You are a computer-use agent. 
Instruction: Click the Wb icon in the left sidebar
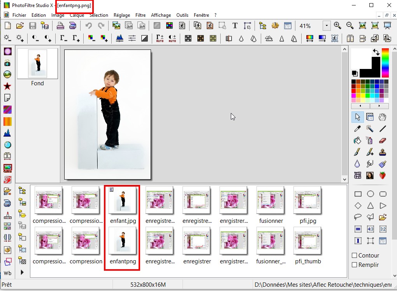click(x=8, y=273)
